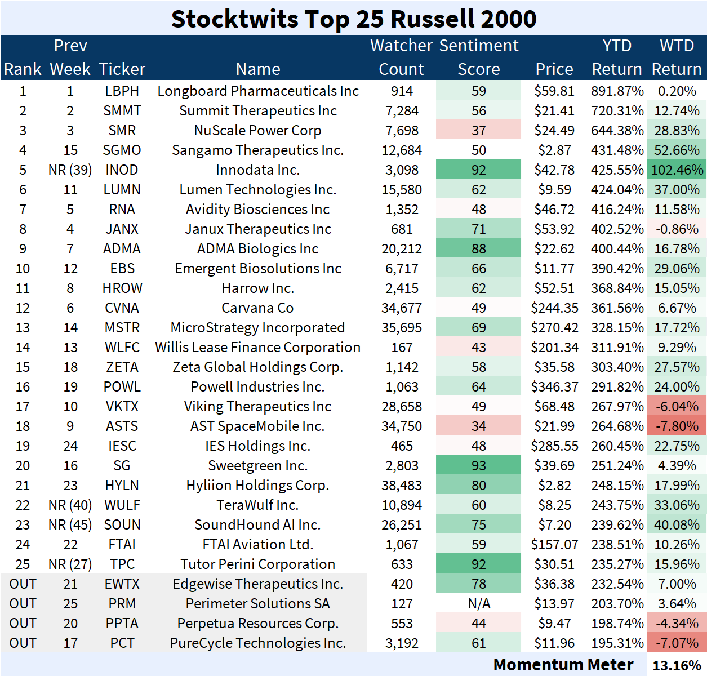Select NuScale's pink 37 sentiment score
This screenshot has height=676, width=707.
[478, 131]
